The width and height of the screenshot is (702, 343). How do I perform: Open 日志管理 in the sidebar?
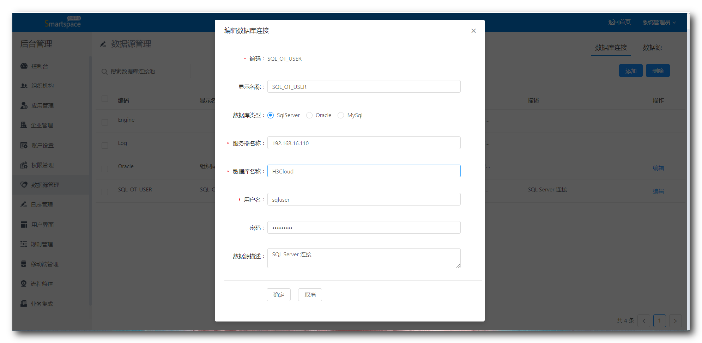pos(42,204)
